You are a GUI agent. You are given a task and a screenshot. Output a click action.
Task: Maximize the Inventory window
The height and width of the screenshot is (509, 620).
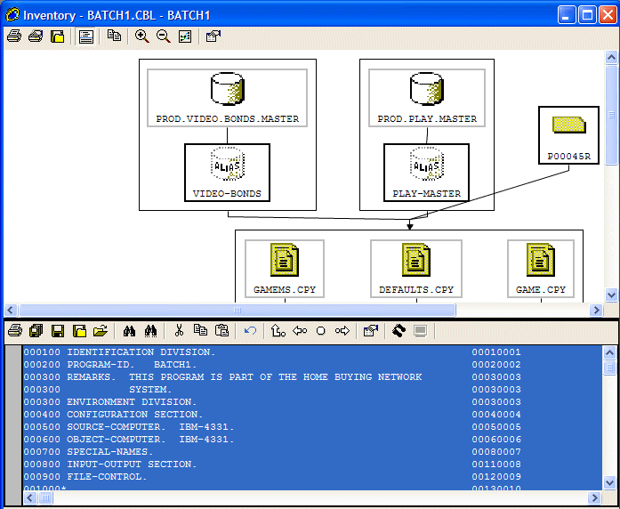[x=587, y=15]
